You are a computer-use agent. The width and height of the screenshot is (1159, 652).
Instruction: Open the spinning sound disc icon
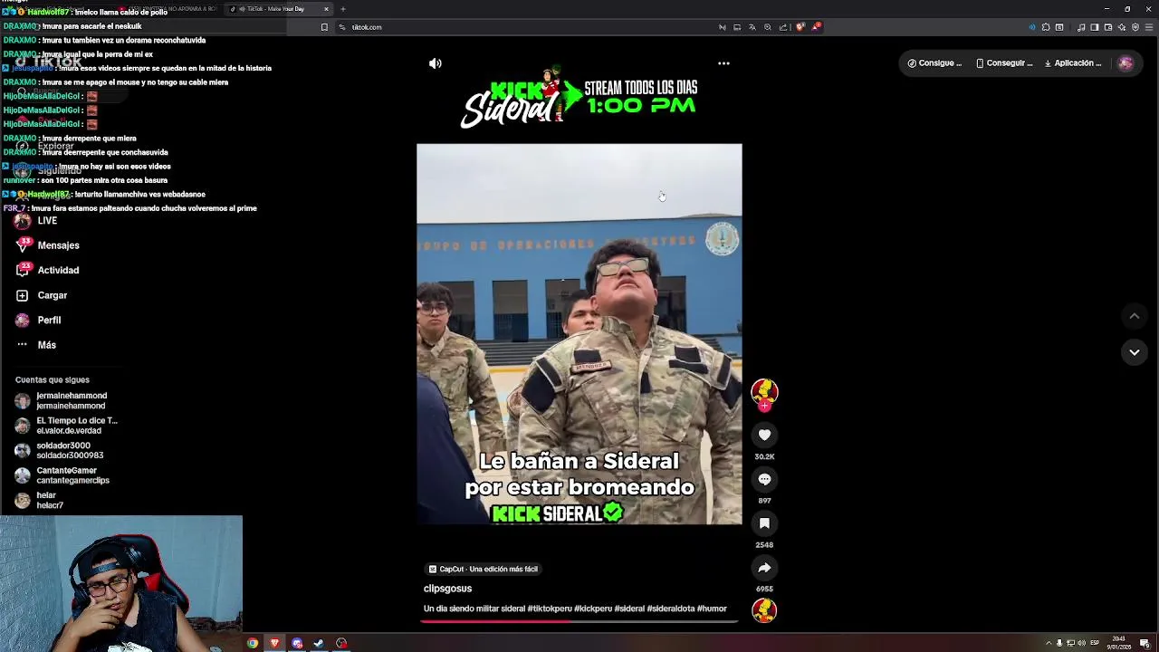pyautogui.click(x=764, y=610)
